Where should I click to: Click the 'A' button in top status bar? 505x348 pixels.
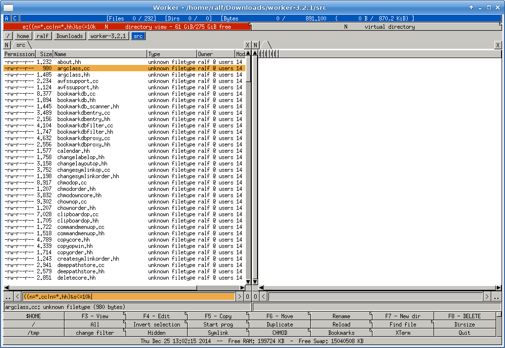(7, 19)
